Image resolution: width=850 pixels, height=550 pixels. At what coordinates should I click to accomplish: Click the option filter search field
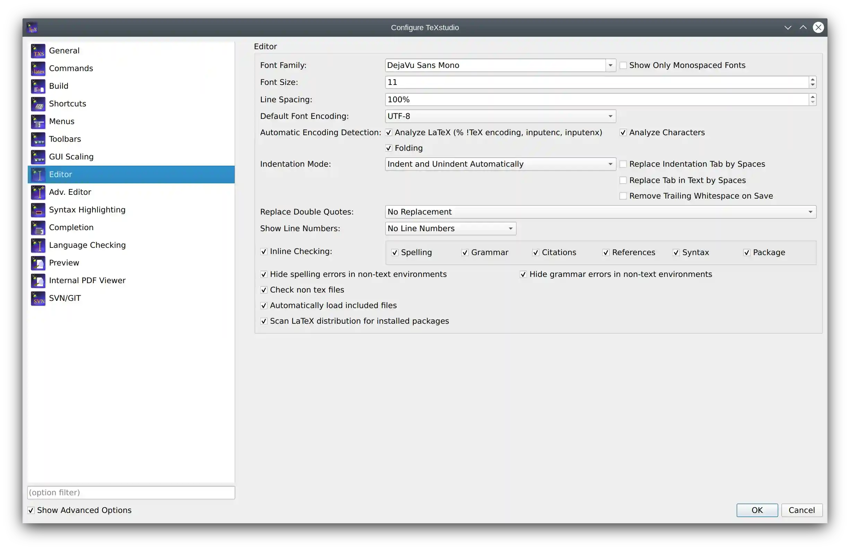(131, 493)
